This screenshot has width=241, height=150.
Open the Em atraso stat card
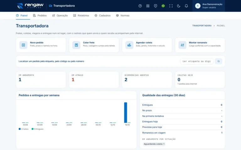pyautogui.click(x=94, y=80)
